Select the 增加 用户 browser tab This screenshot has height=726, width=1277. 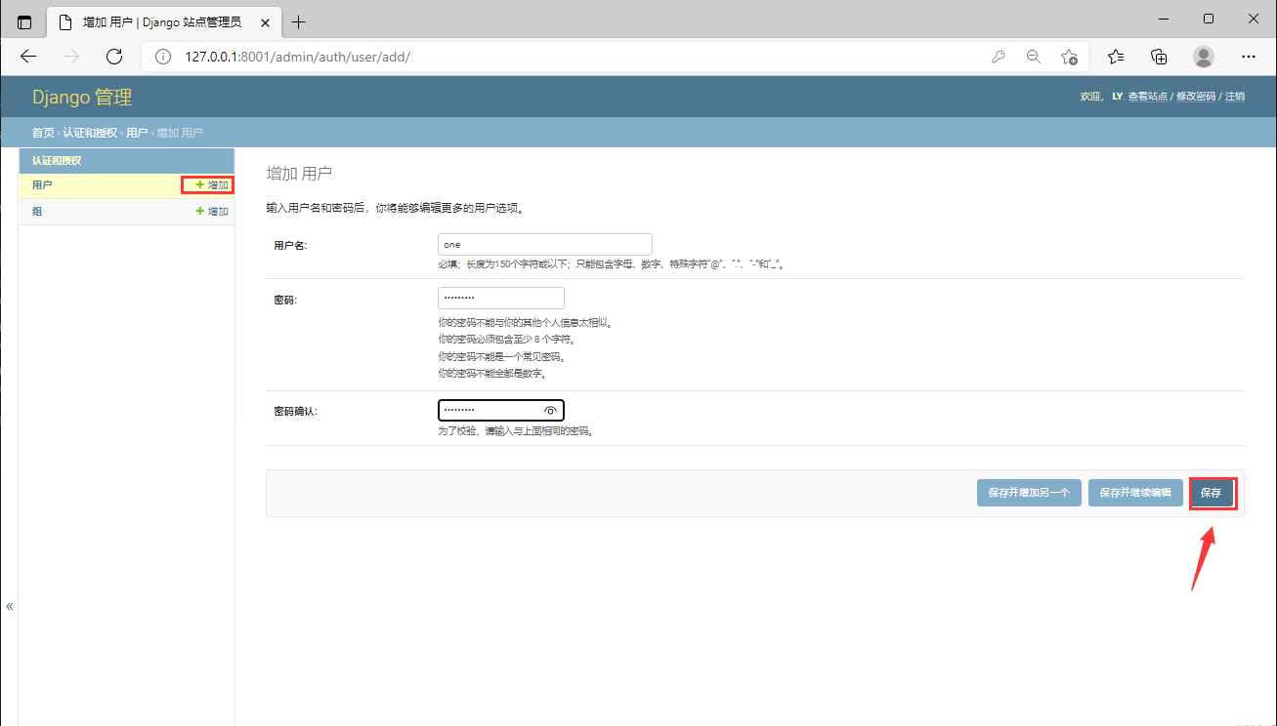click(162, 21)
